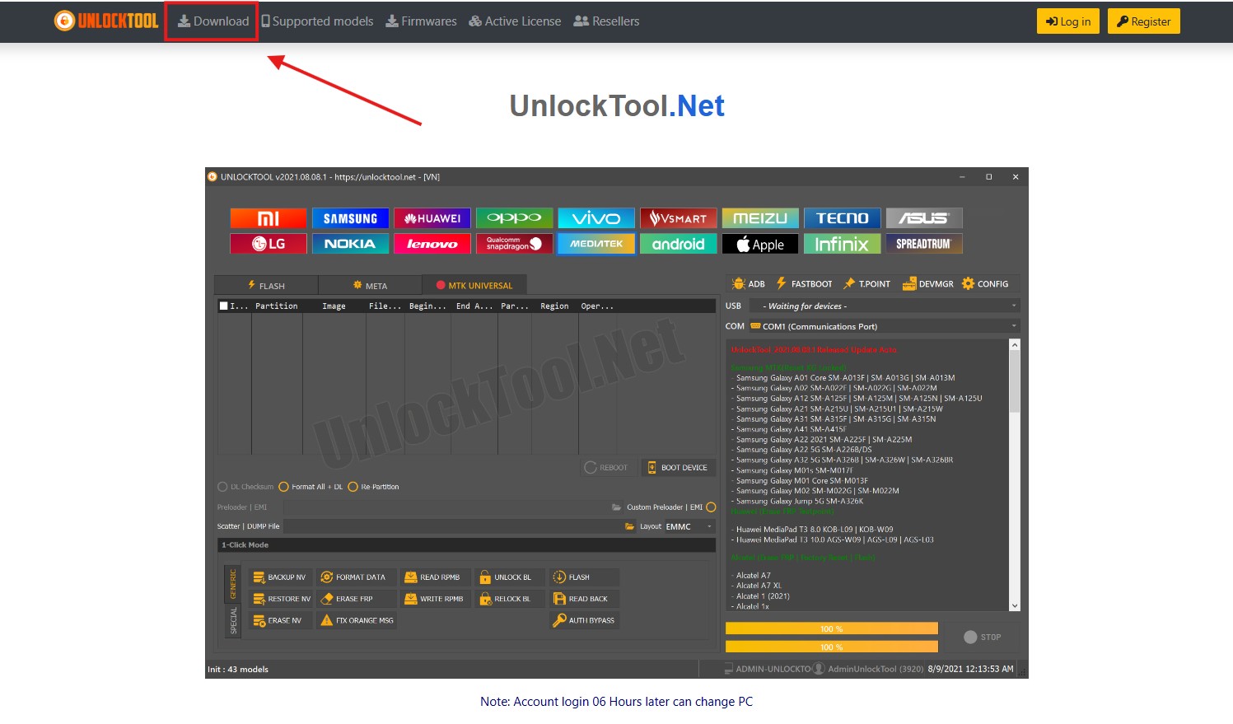Click the log panel scrollbar down arrow
Image resolution: width=1233 pixels, height=724 pixels.
(x=1015, y=605)
